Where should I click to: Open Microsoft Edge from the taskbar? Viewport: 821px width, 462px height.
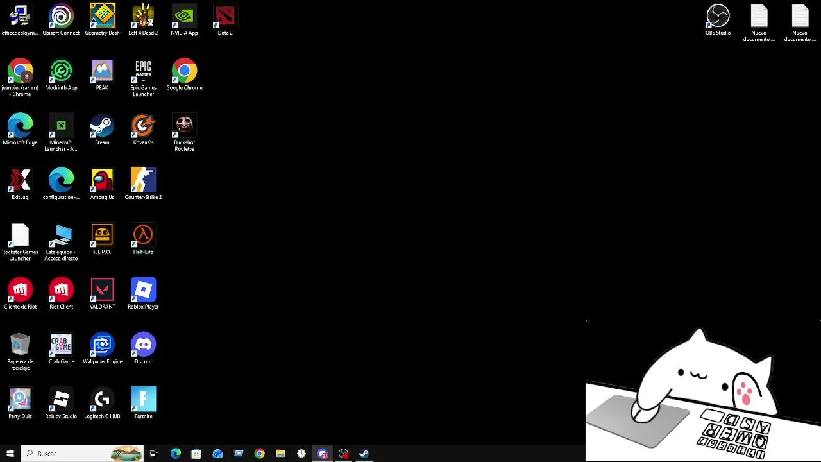(x=175, y=454)
